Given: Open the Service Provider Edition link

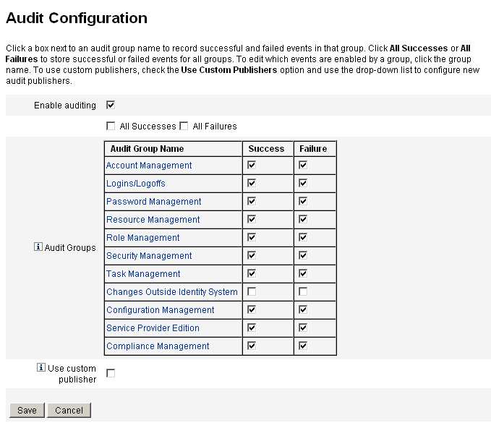Looking at the screenshot, I should (153, 328).
